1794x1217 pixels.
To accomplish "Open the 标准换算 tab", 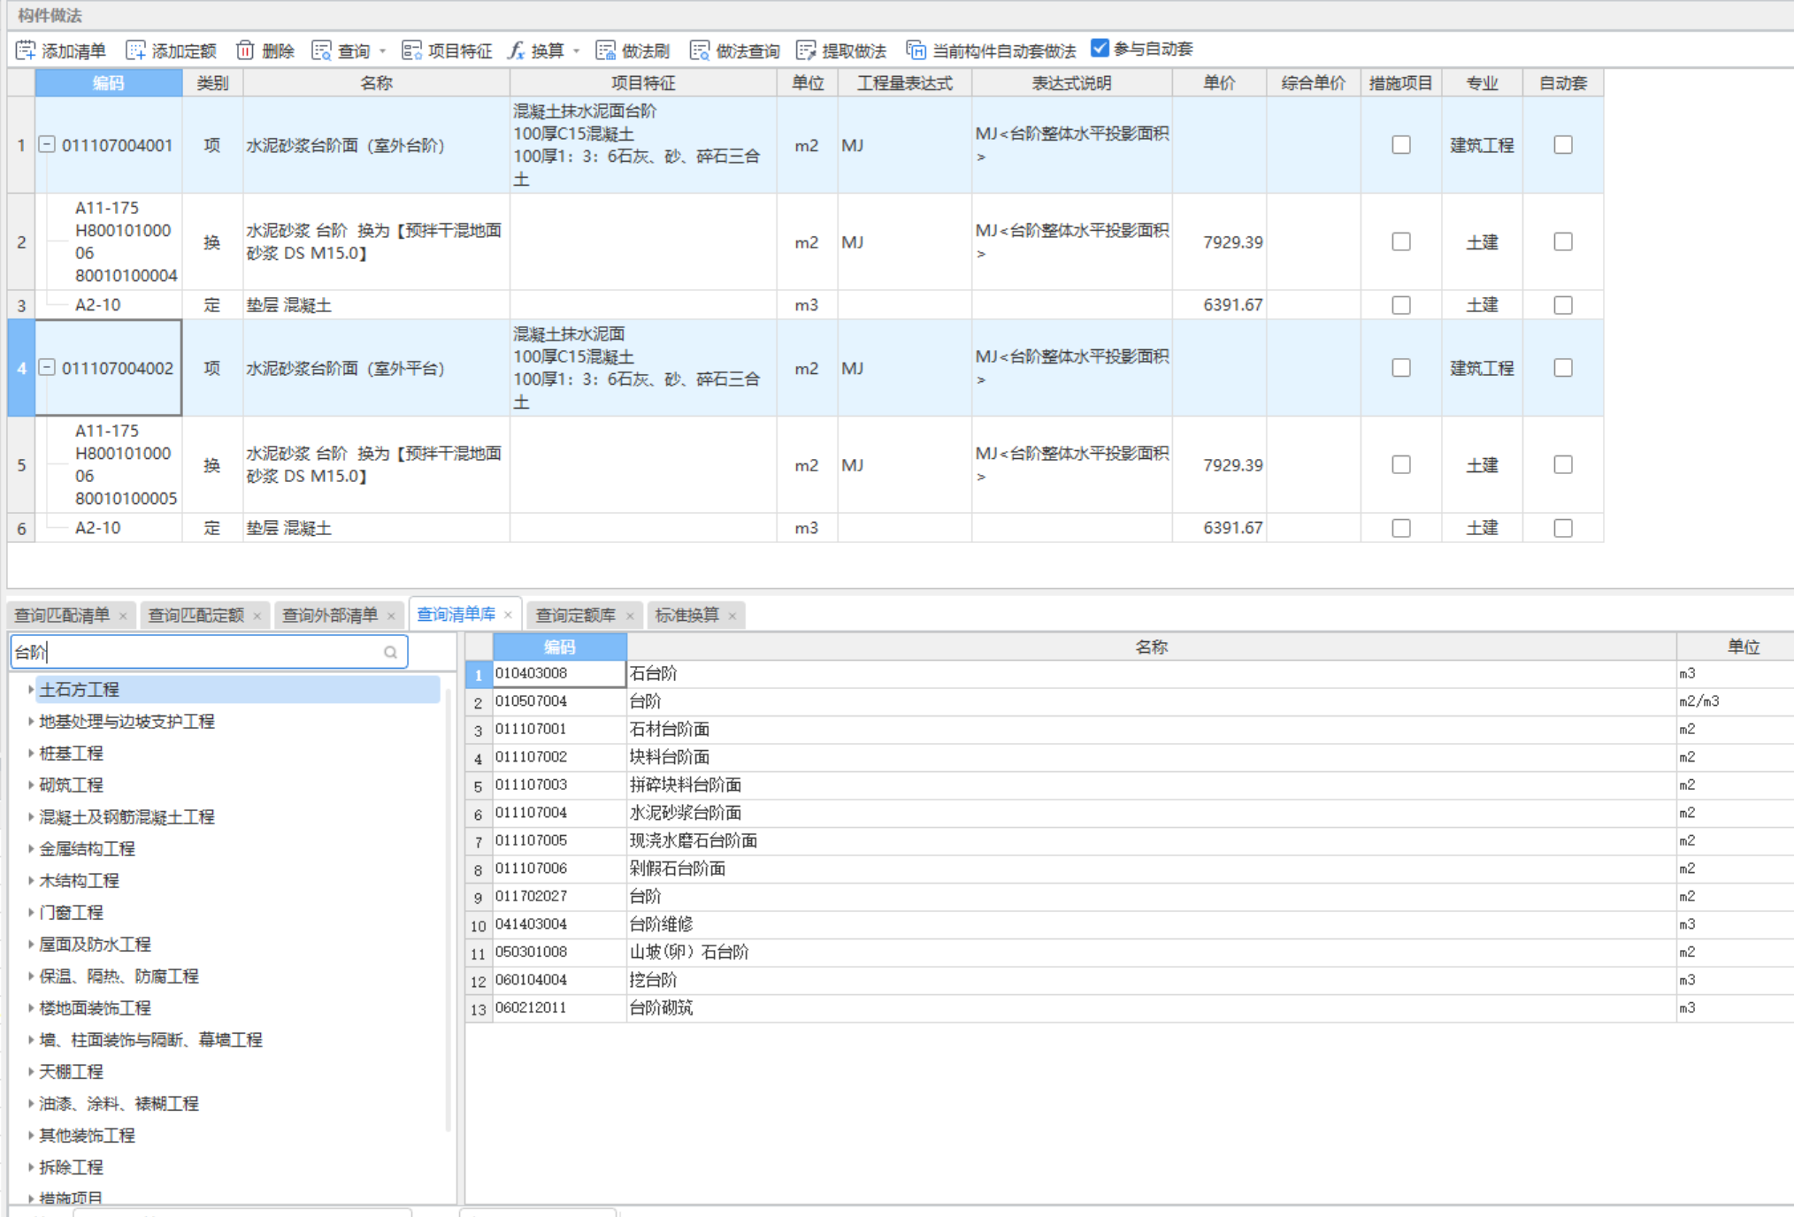I will click(x=686, y=616).
